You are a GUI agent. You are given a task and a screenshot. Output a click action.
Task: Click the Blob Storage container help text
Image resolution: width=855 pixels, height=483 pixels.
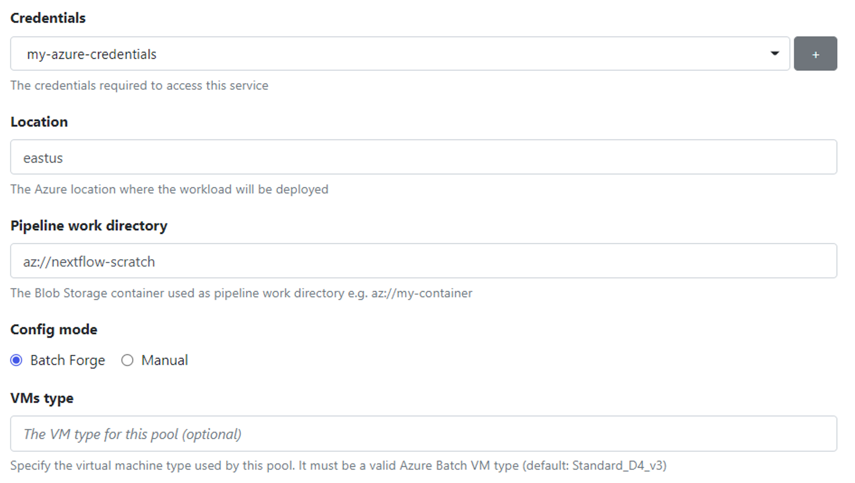point(187,293)
